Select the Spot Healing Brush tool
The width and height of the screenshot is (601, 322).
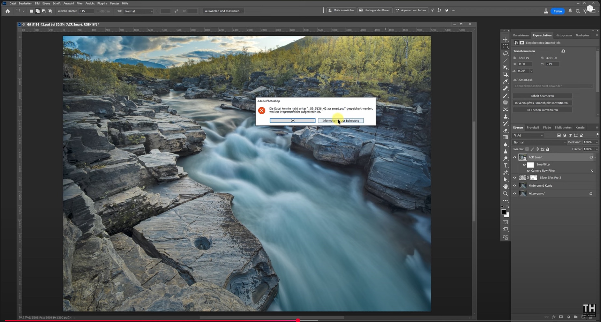[x=505, y=88]
